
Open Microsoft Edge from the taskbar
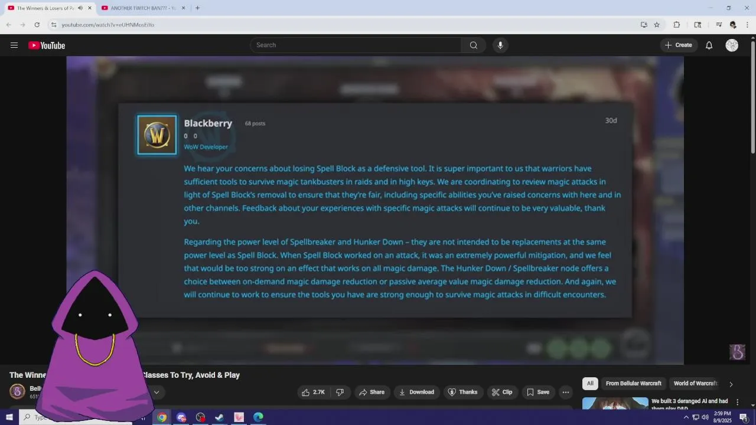(x=258, y=417)
